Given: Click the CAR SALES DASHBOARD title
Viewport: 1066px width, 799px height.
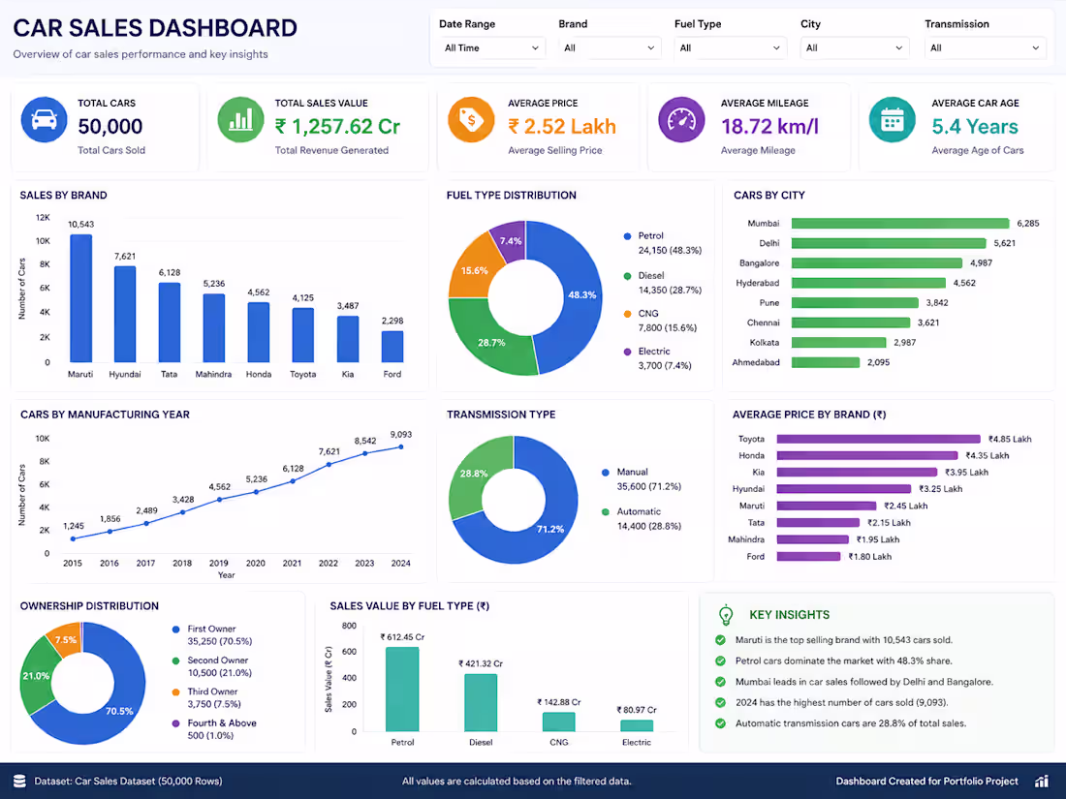Looking at the screenshot, I should pyautogui.click(x=155, y=28).
